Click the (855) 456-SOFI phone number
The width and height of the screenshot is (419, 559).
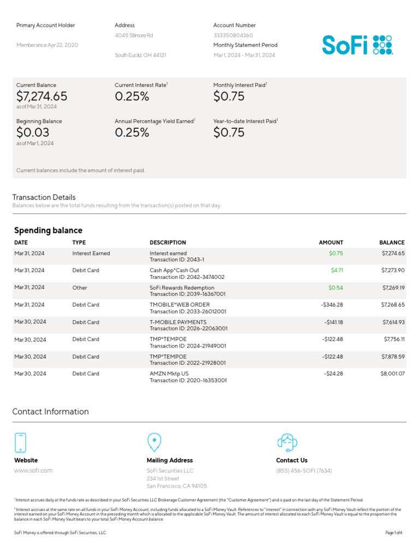coord(304,471)
